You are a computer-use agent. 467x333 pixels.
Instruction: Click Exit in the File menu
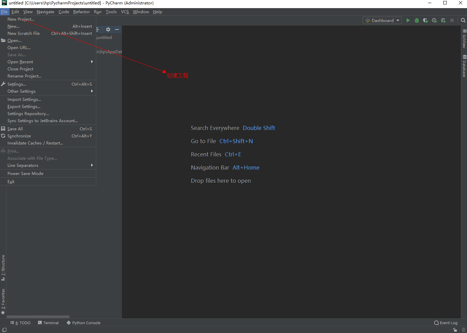pyautogui.click(x=48, y=182)
